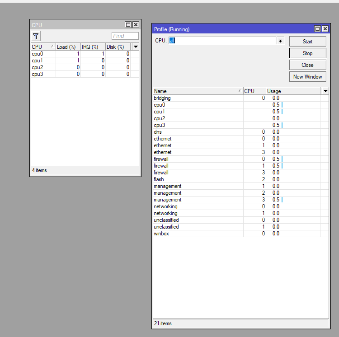Expand the CPU selector dropdown arrow

[280, 41]
